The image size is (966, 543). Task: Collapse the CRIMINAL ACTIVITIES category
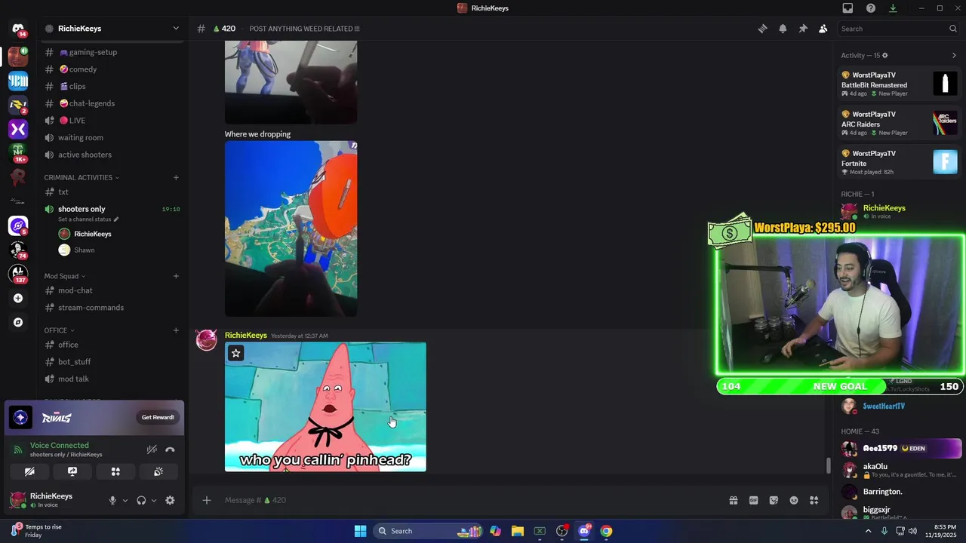tap(82, 177)
